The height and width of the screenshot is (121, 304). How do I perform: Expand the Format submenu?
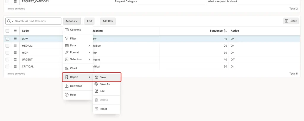pos(78,53)
